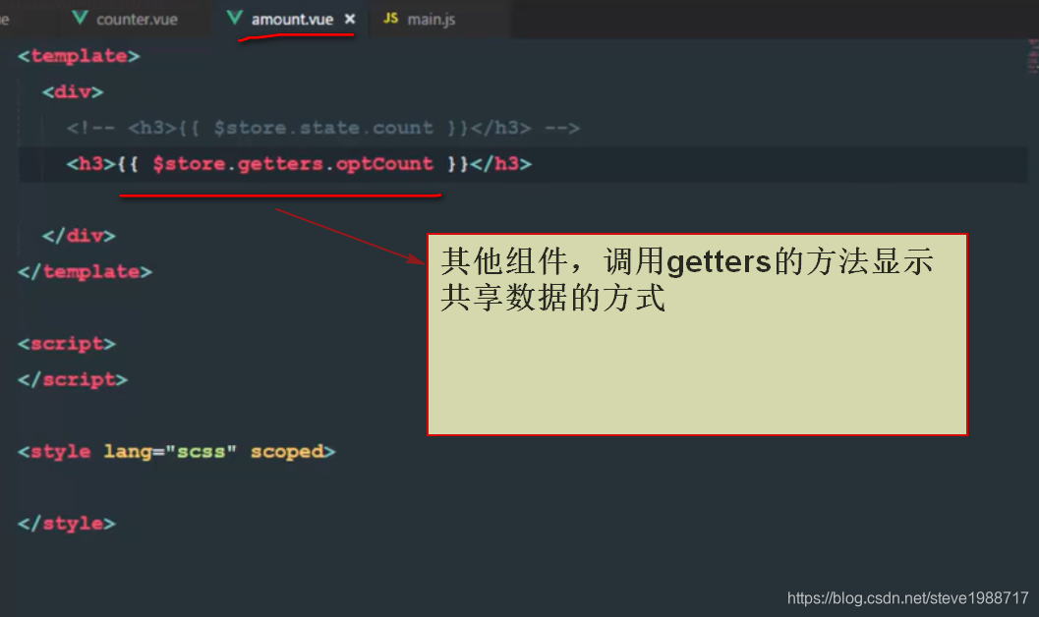The width and height of the screenshot is (1039, 617).
Task: Click the closing </template> tag
Action: [x=85, y=271]
